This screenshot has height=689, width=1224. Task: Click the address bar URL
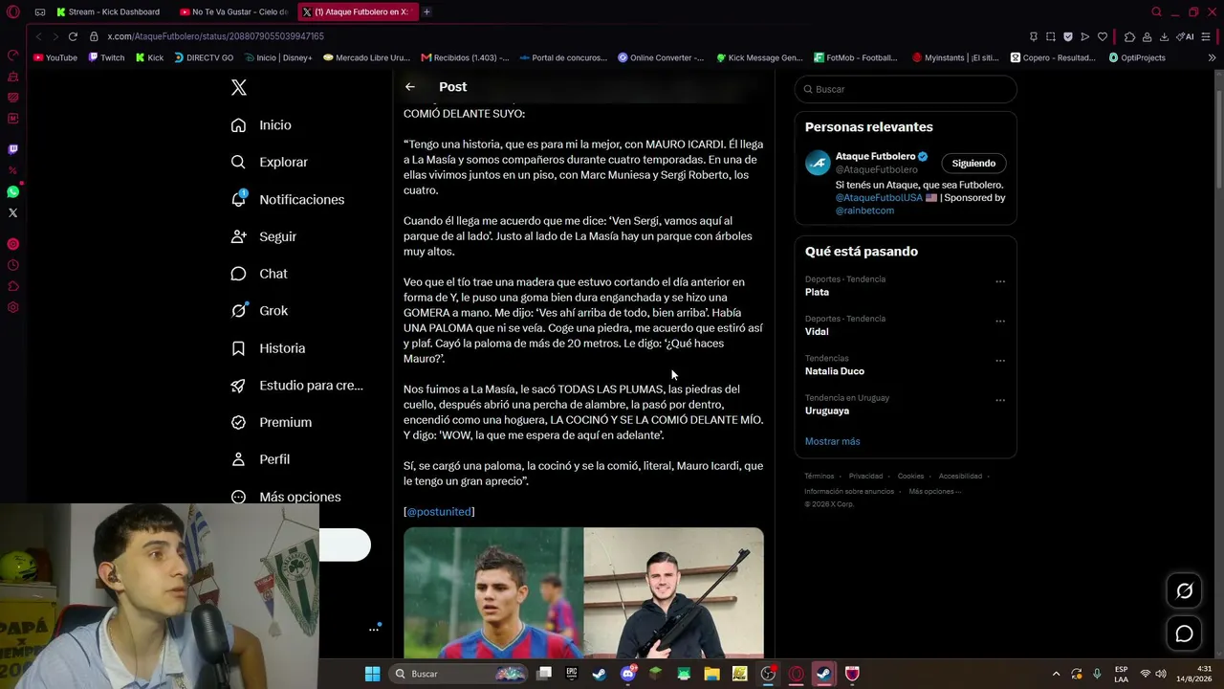tap(215, 36)
